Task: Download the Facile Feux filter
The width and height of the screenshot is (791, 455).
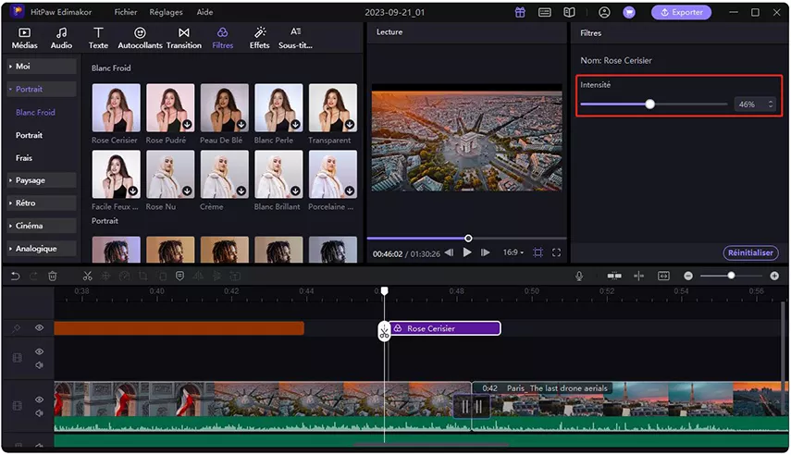Action: pos(132,191)
